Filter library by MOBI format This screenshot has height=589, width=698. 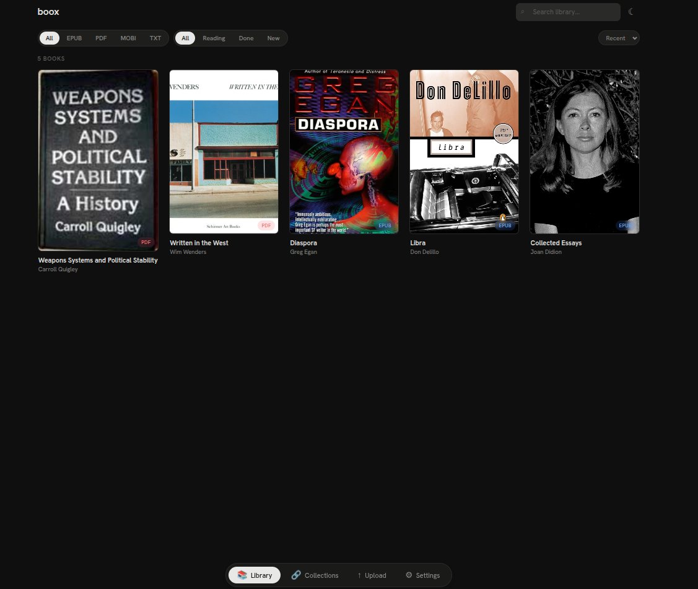tap(128, 38)
